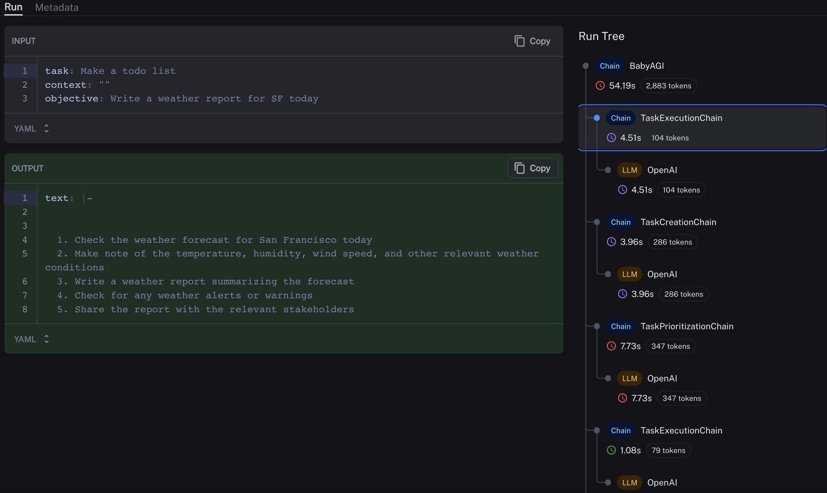Click the 2,883 tokens badge

point(668,86)
